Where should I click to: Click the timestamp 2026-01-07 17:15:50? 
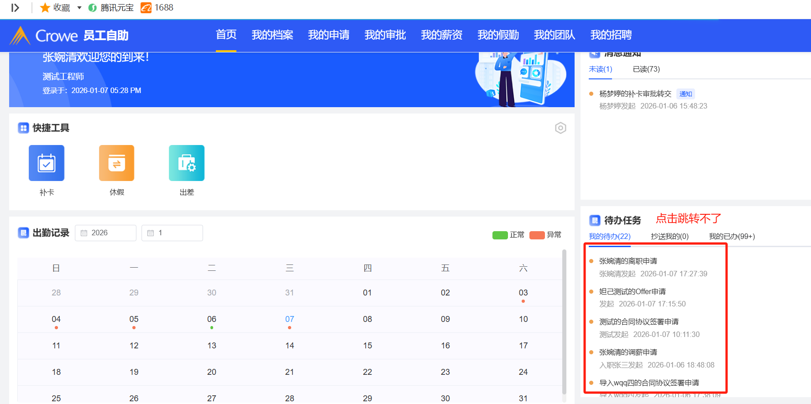pyautogui.click(x=652, y=304)
